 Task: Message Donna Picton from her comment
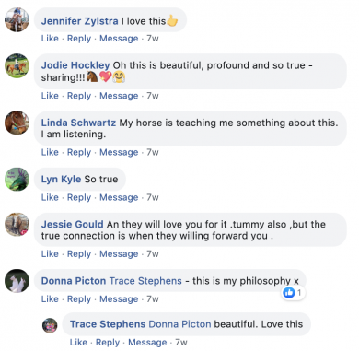point(119,299)
